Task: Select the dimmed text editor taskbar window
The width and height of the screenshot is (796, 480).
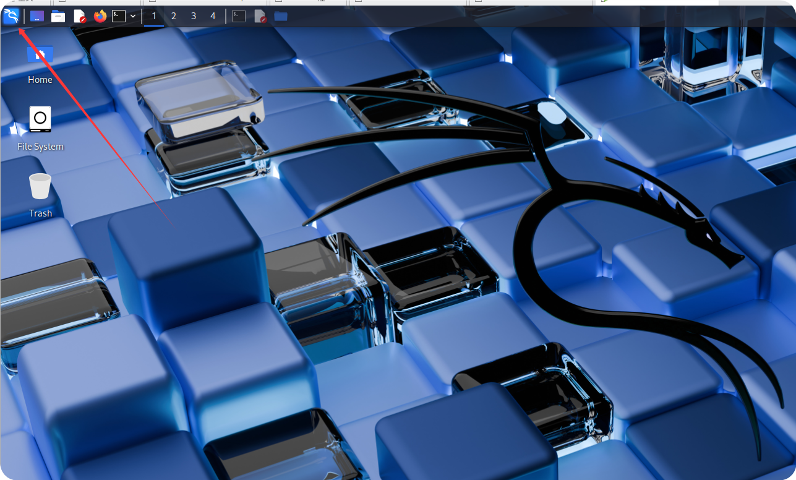Action: (x=260, y=16)
